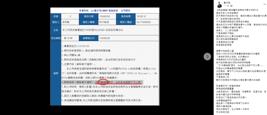
Task: Open author name 黃子哲 link
Action: click(227, 3)
